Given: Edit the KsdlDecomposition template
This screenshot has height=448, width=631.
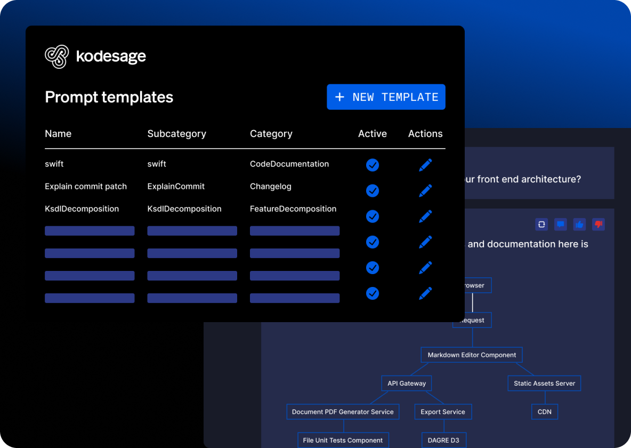Looking at the screenshot, I should click(425, 216).
